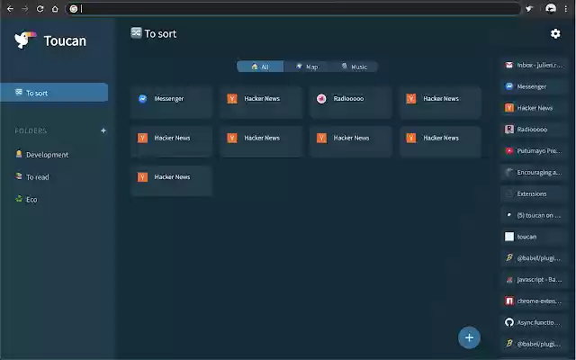Open Hacker News card directly below Messenger card
The image size is (576, 360).
(171, 142)
